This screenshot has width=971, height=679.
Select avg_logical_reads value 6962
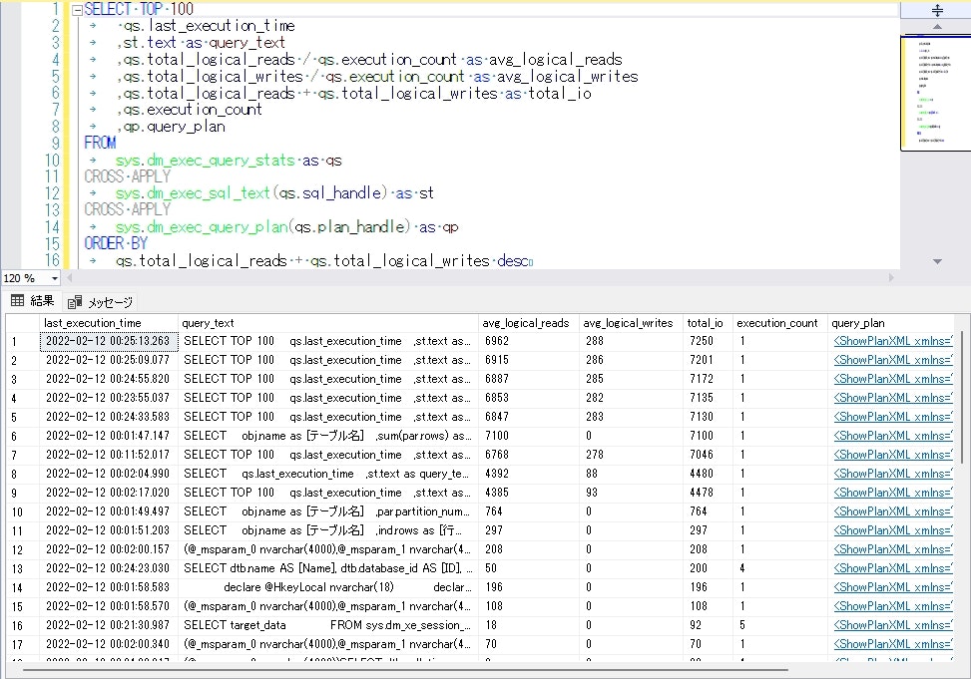click(x=529, y=341)
